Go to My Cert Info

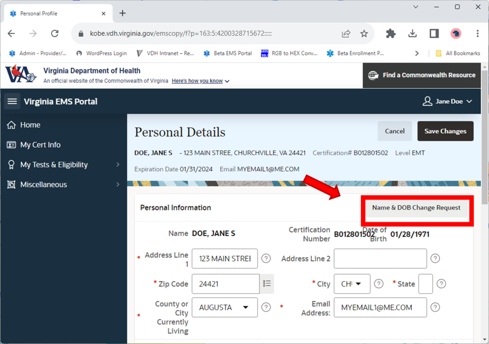[x=40, y=145]
